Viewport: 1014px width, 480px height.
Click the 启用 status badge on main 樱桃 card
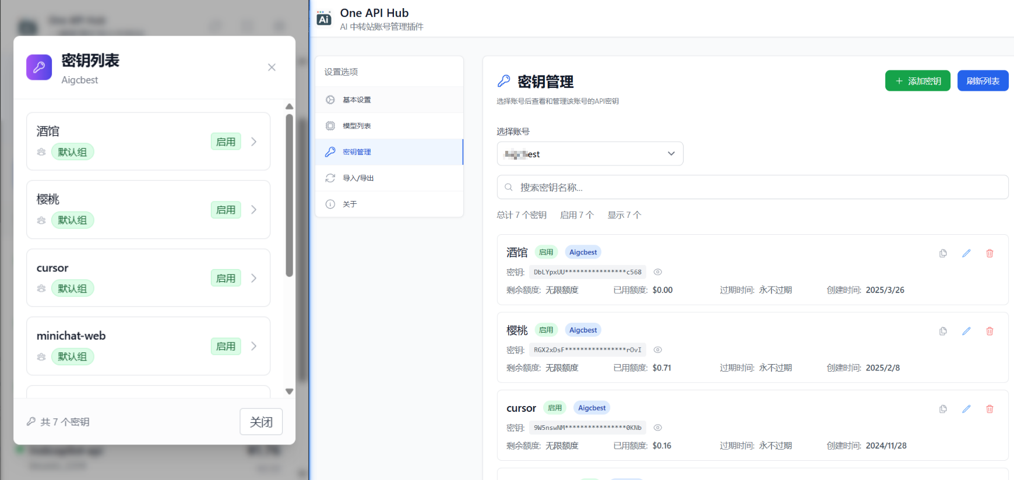[x=546, y=330]
